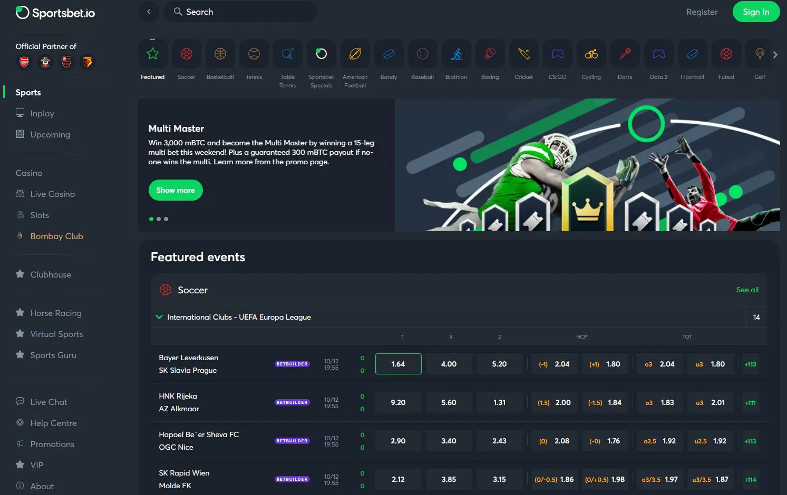The image size is (787, 495).
Task: Expand +111 markets for HNK Rijeka match
Action: [x=750, y=402]
